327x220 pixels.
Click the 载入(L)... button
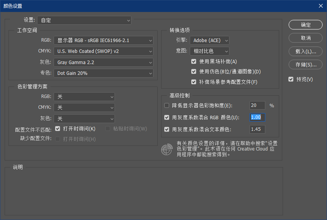(x=305, y=51)
